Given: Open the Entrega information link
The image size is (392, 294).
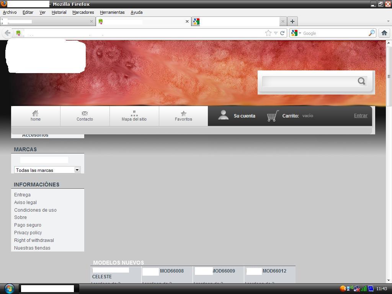Looking at the screenshot, I should [x=22, y=194].
